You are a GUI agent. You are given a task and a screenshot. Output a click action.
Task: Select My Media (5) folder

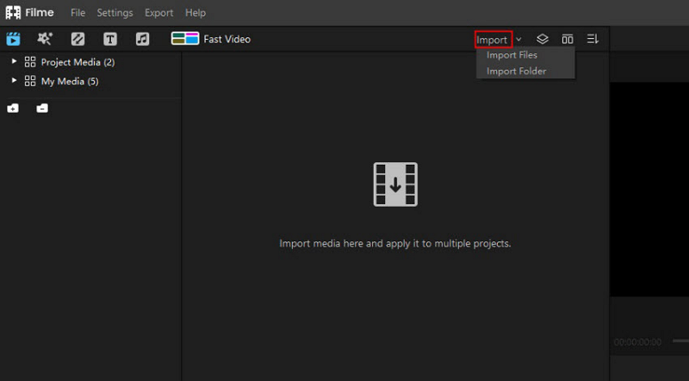(x=70, y=81)
